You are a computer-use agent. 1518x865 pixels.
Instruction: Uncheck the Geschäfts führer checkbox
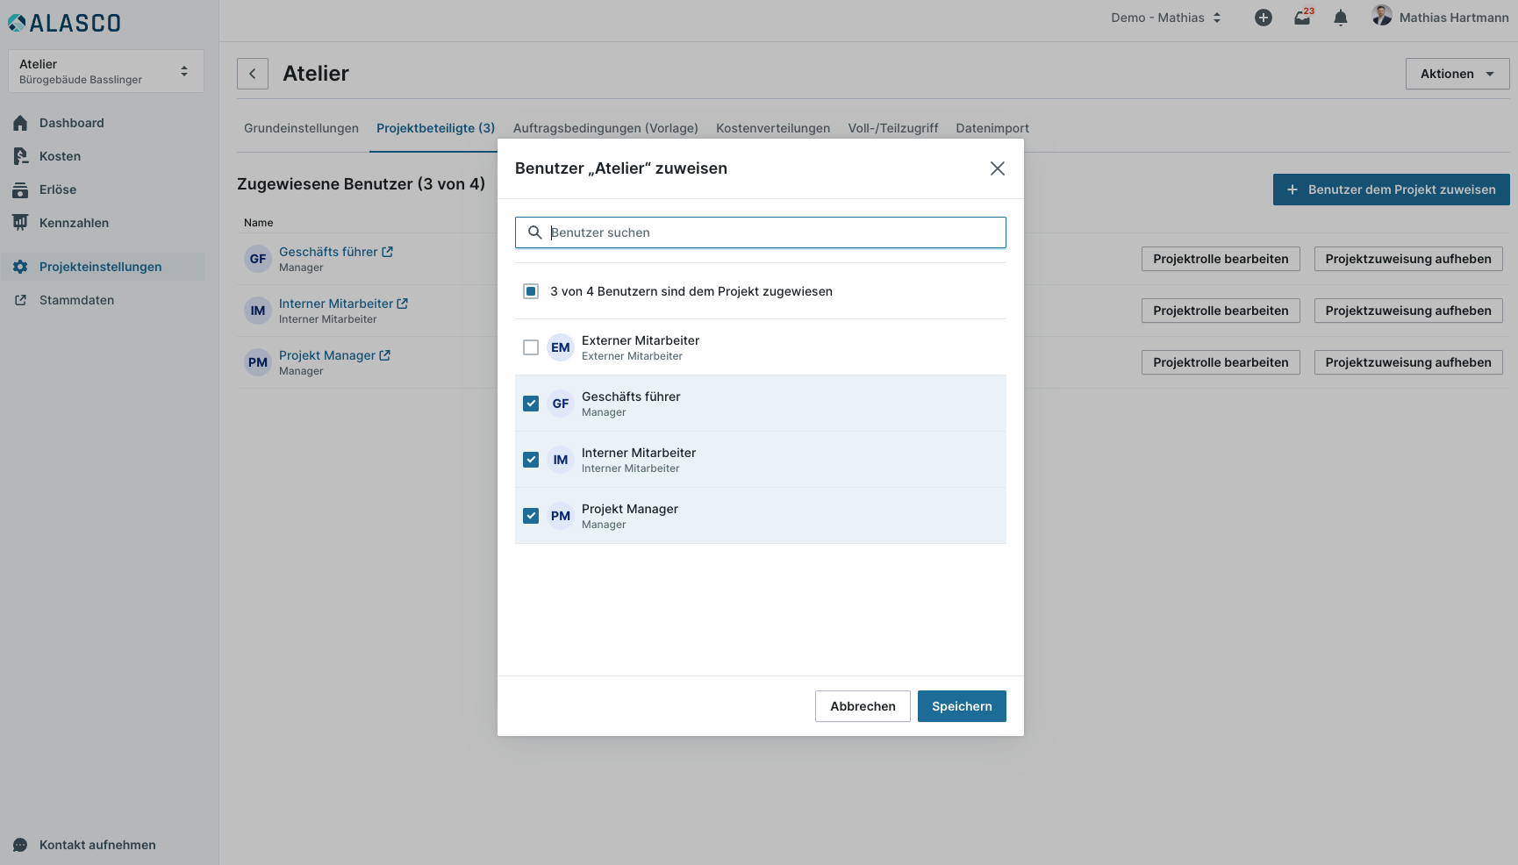click(531, 404)
